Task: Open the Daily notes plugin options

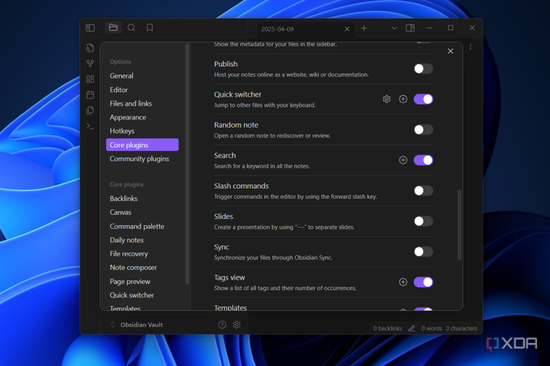Action: point(126,240)
